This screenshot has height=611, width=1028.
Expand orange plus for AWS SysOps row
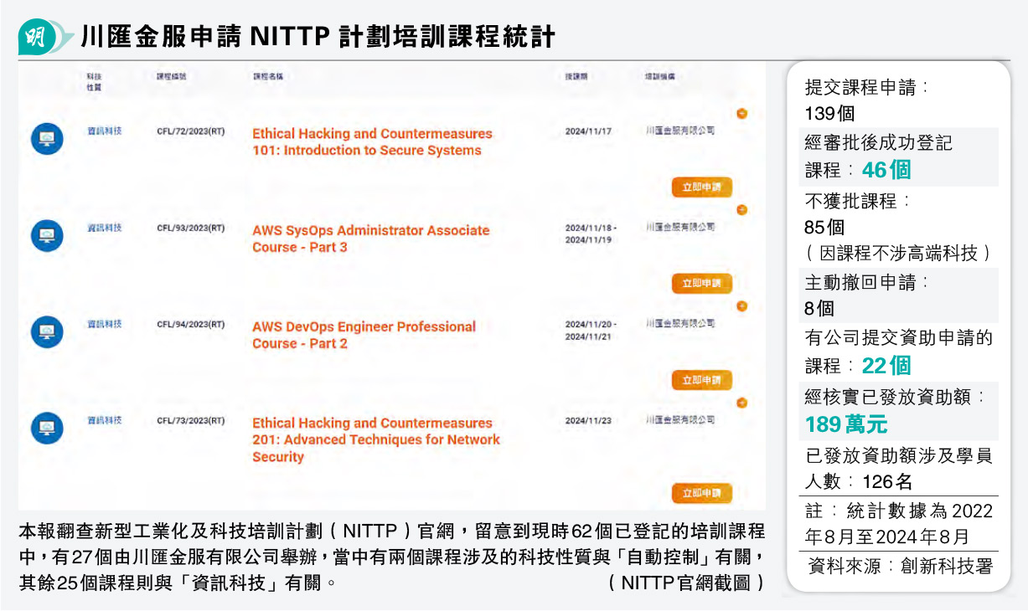tap(741, 210)
